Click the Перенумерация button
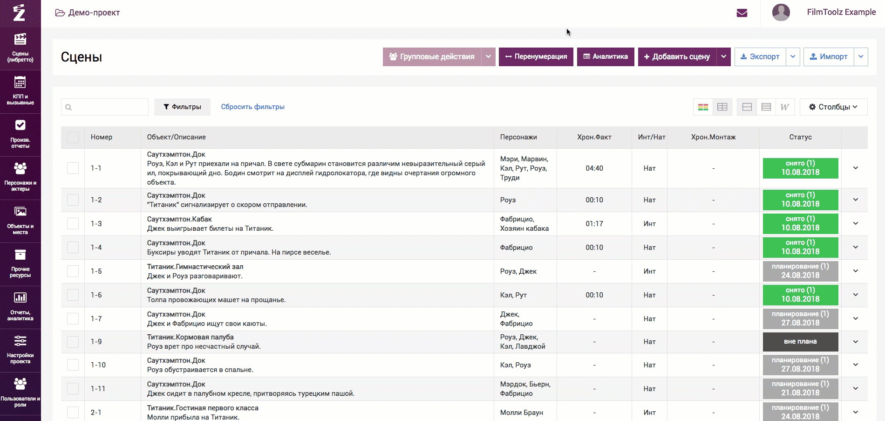 (x=536, y=56)
